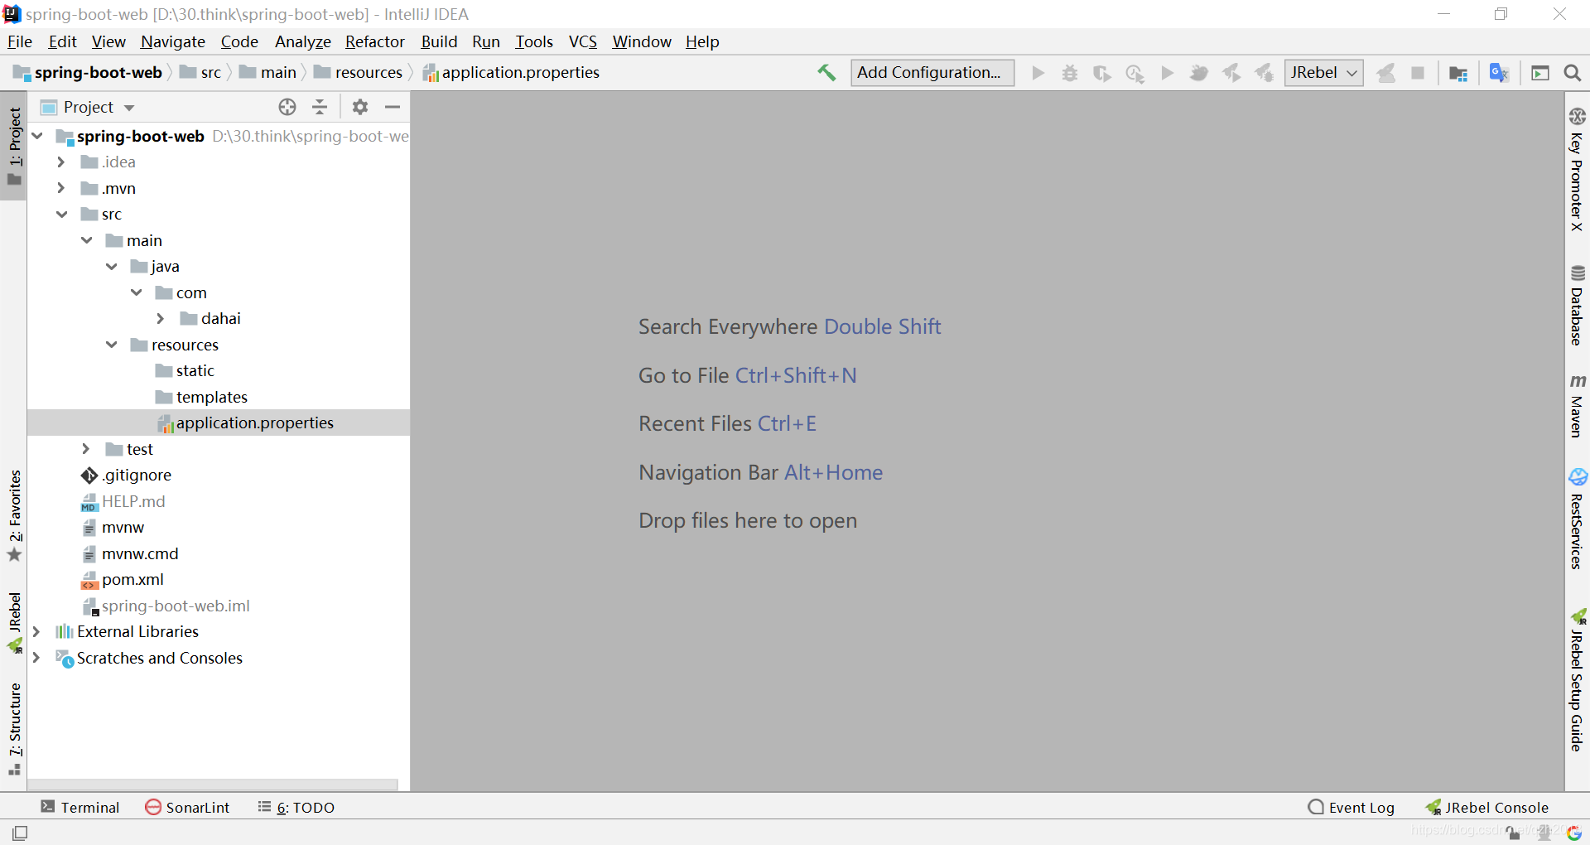Open the VCS menu
Image resolution: width=1590 pixels, height=845 pixels.
583,41
